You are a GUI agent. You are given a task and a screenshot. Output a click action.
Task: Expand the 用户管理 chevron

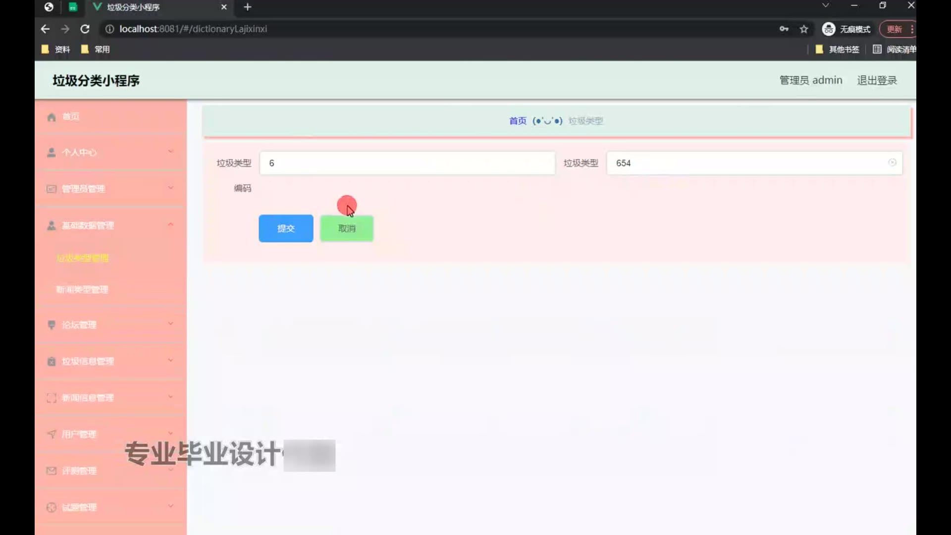(170, 433)
